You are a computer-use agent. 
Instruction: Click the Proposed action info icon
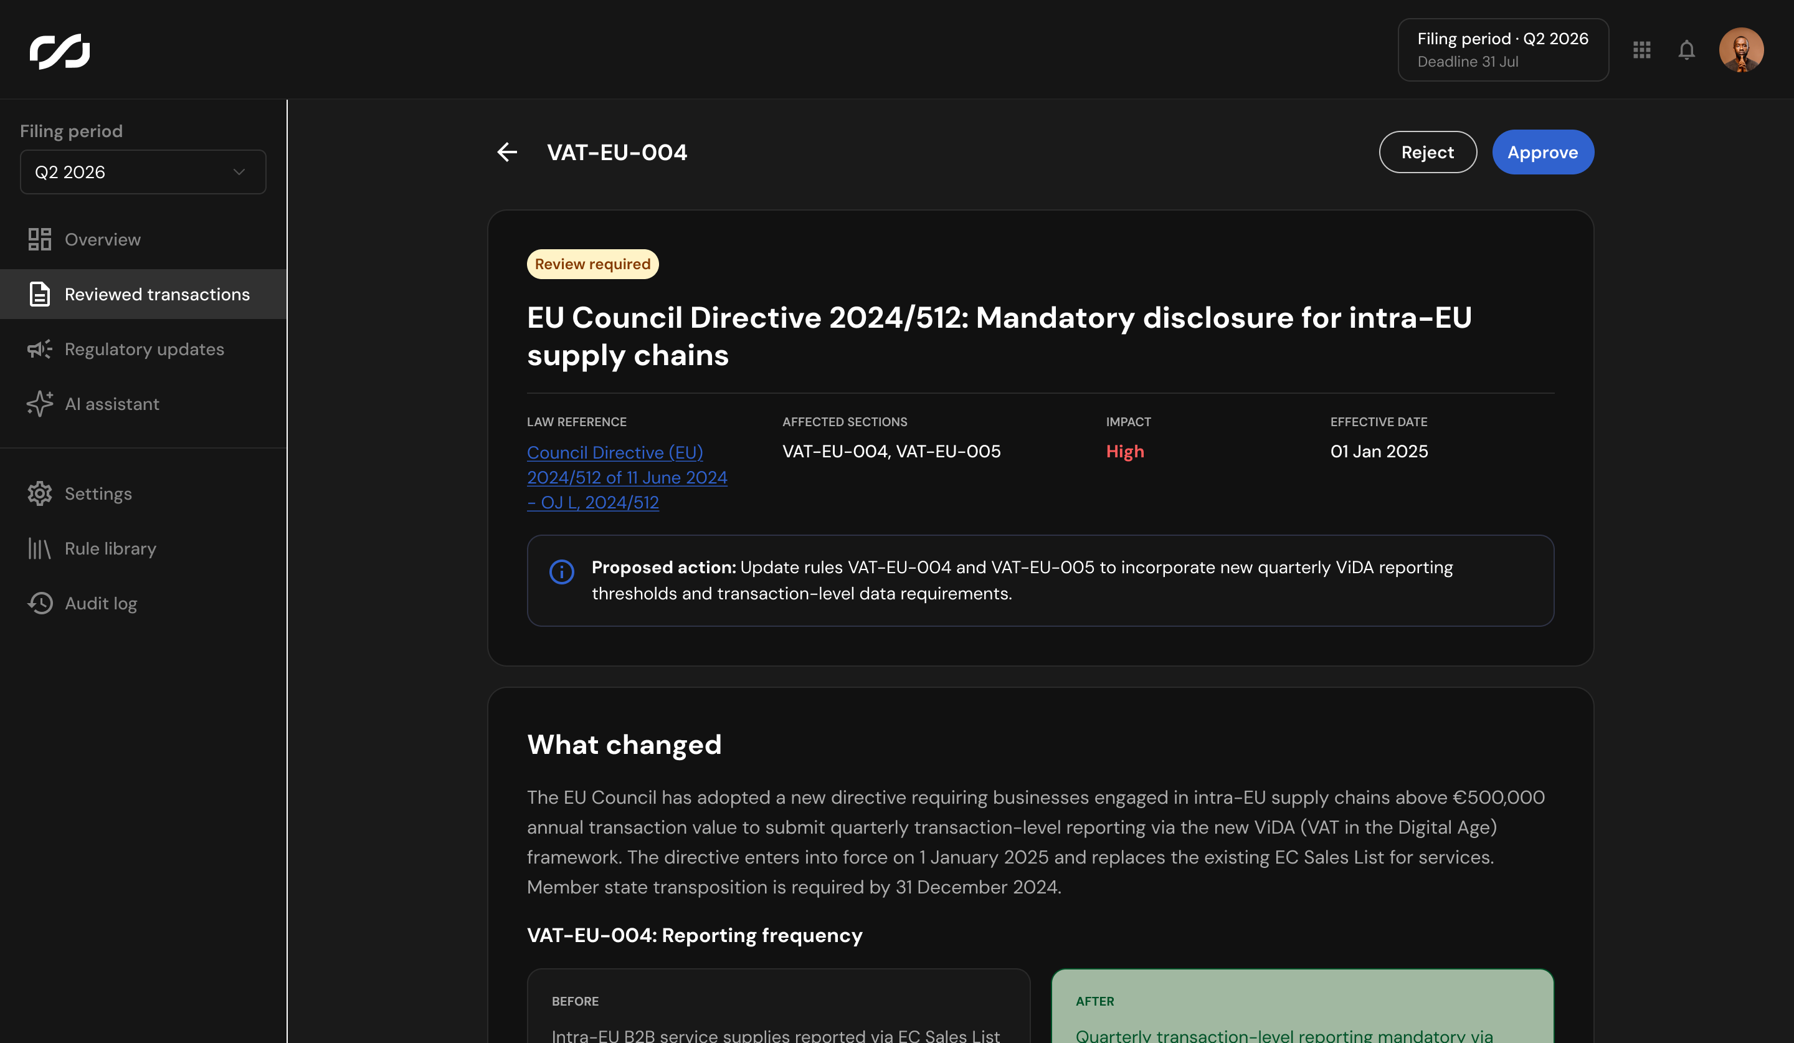pos(562,571)
